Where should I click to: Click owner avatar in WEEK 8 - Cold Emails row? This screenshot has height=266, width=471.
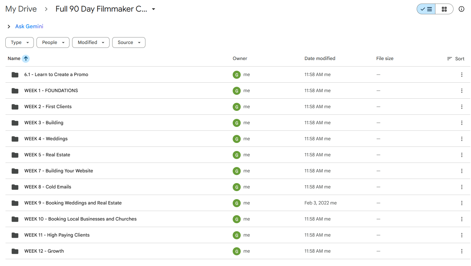(237, 187)
